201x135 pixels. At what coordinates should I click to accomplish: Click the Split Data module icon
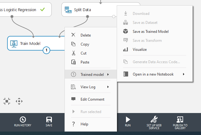pos(68,10)
